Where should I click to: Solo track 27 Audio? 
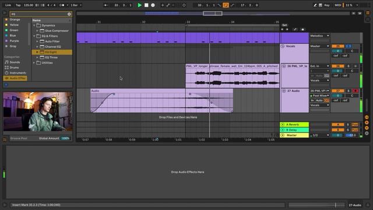(x=349, y=91)
